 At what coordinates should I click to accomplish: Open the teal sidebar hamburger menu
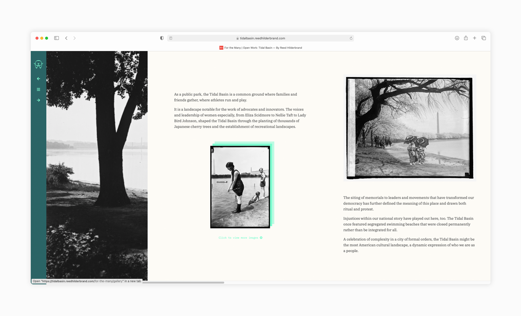(38, 89)
